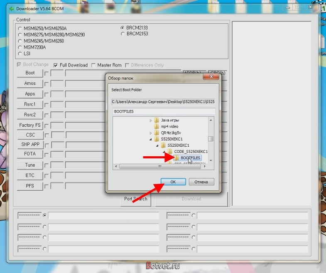Click the BOOTFILES folder name text field
This screenshot has height=273, width=326.
(164, 111)
